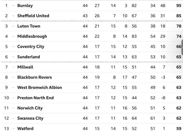Open the Burnley team link
This screenshot has height=132, width=183.
[x=25, y=6]
